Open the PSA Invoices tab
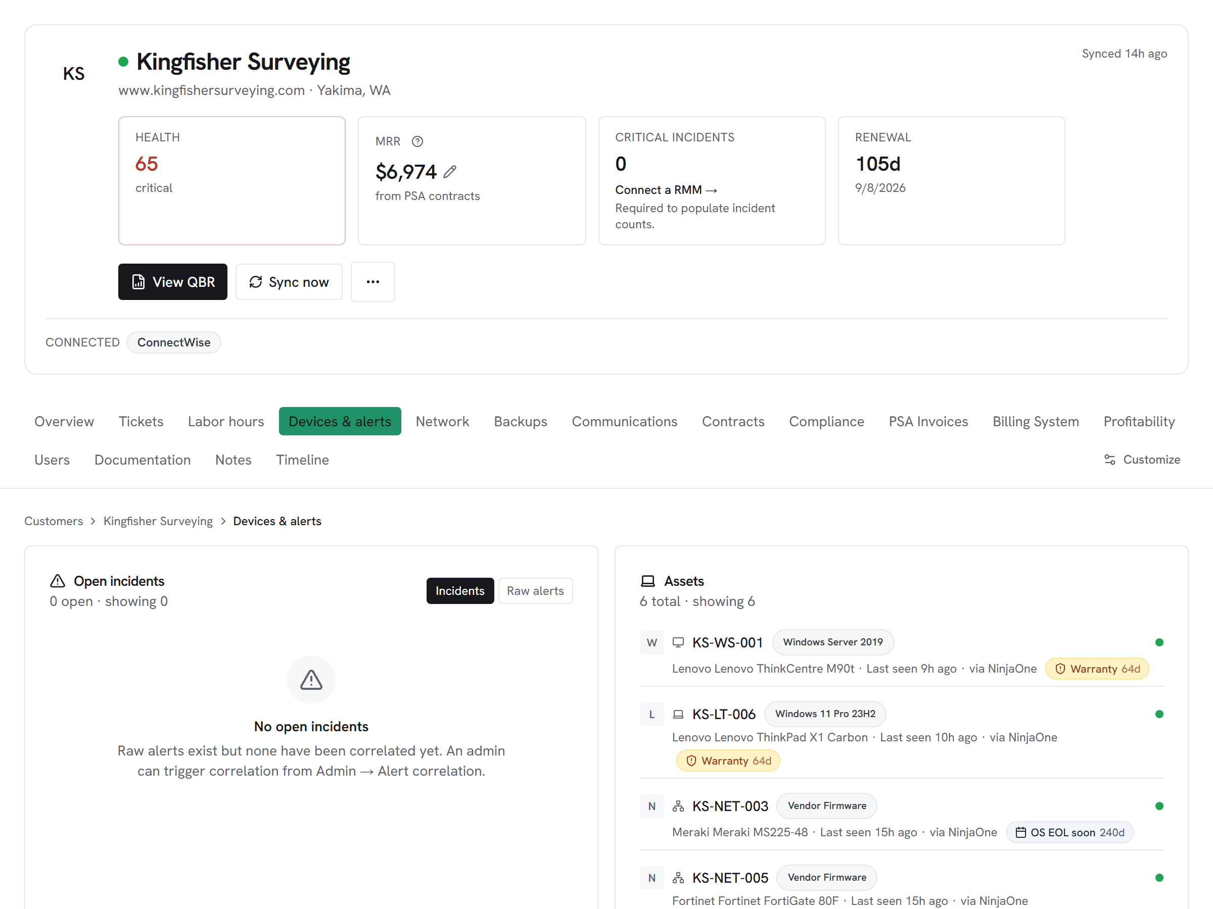1213x909 pixels. click(928, 421)
